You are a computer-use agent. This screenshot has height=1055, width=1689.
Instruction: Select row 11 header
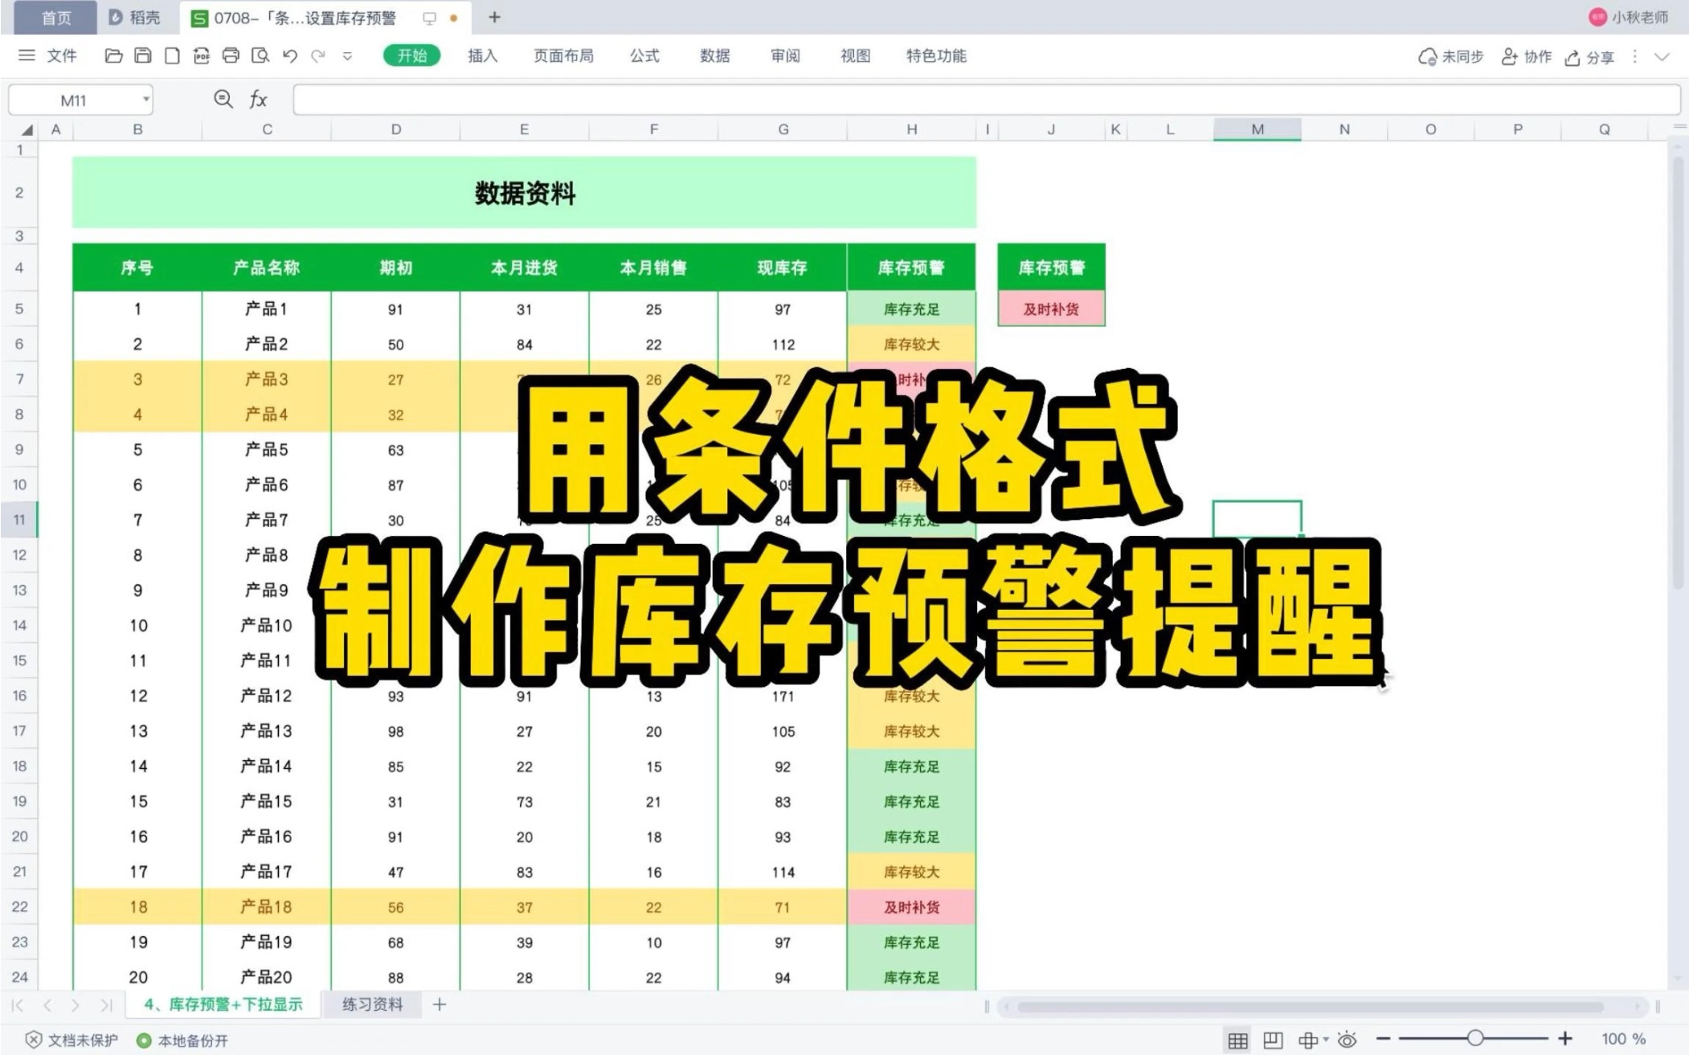pyautogui.click(x=19, y=520)
